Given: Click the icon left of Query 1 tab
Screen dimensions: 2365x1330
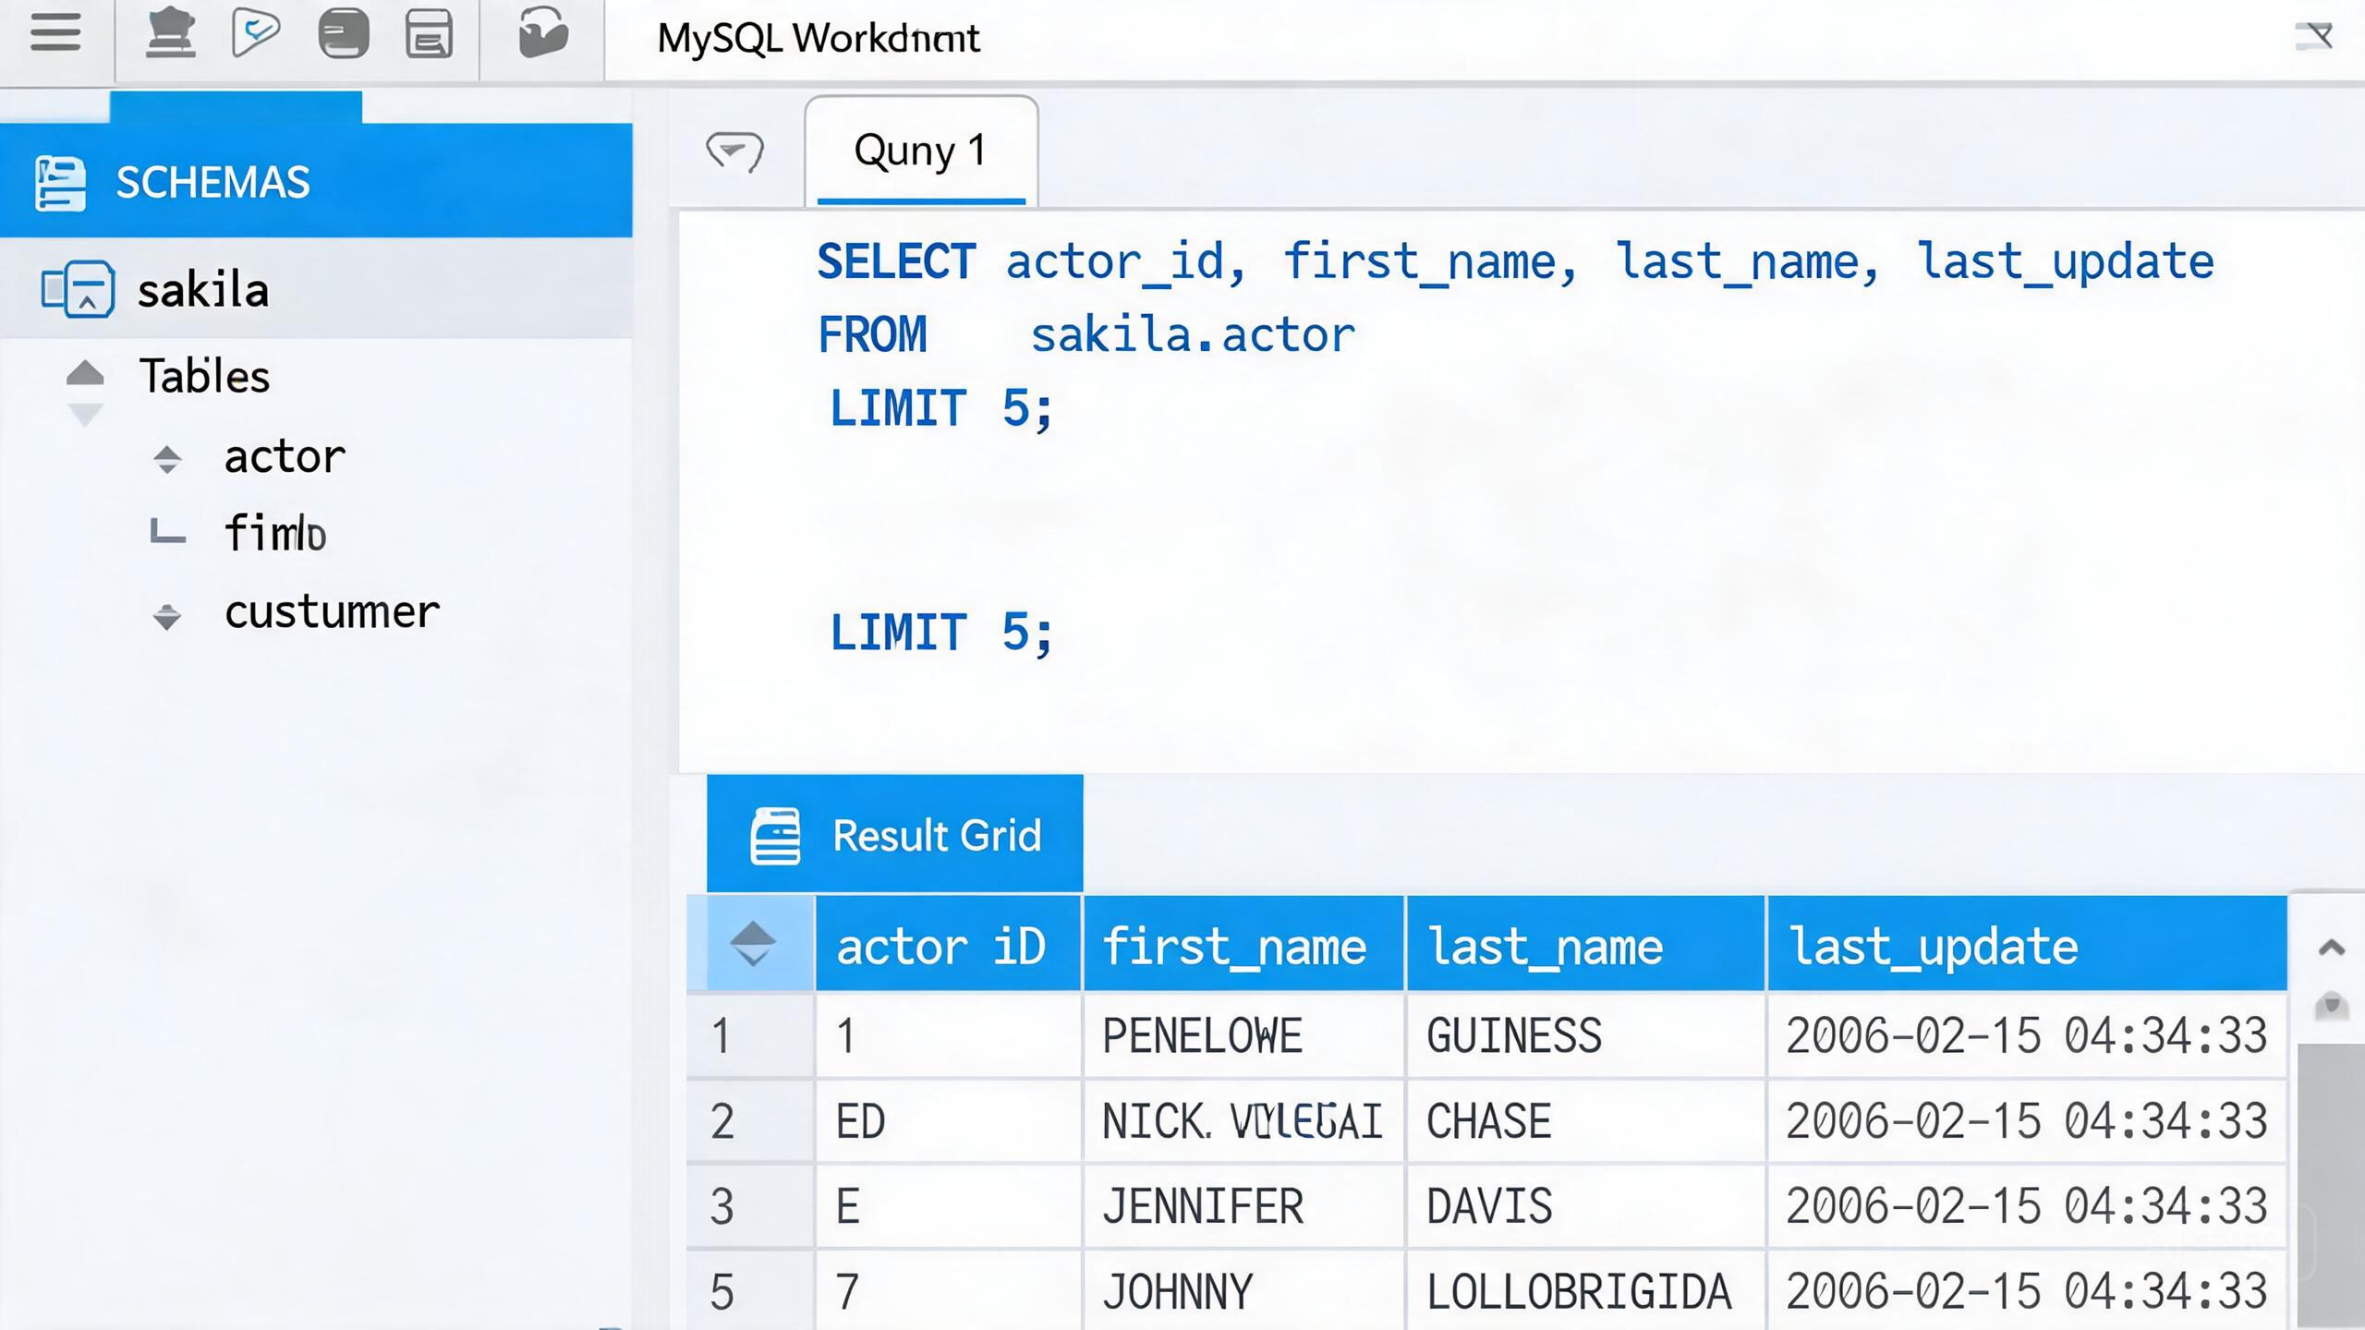Looking at the screenshot, I should [x=734, y=152].
